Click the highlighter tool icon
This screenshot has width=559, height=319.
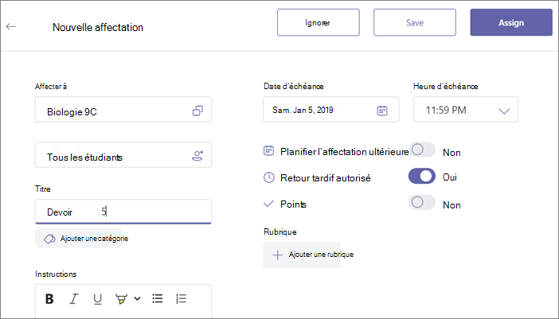pos(122,299)
